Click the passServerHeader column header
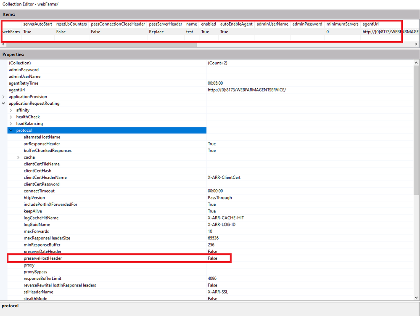420x316 pixels. click(166, 24)
